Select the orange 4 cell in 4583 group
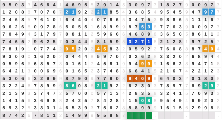 (x=98, y=49)
